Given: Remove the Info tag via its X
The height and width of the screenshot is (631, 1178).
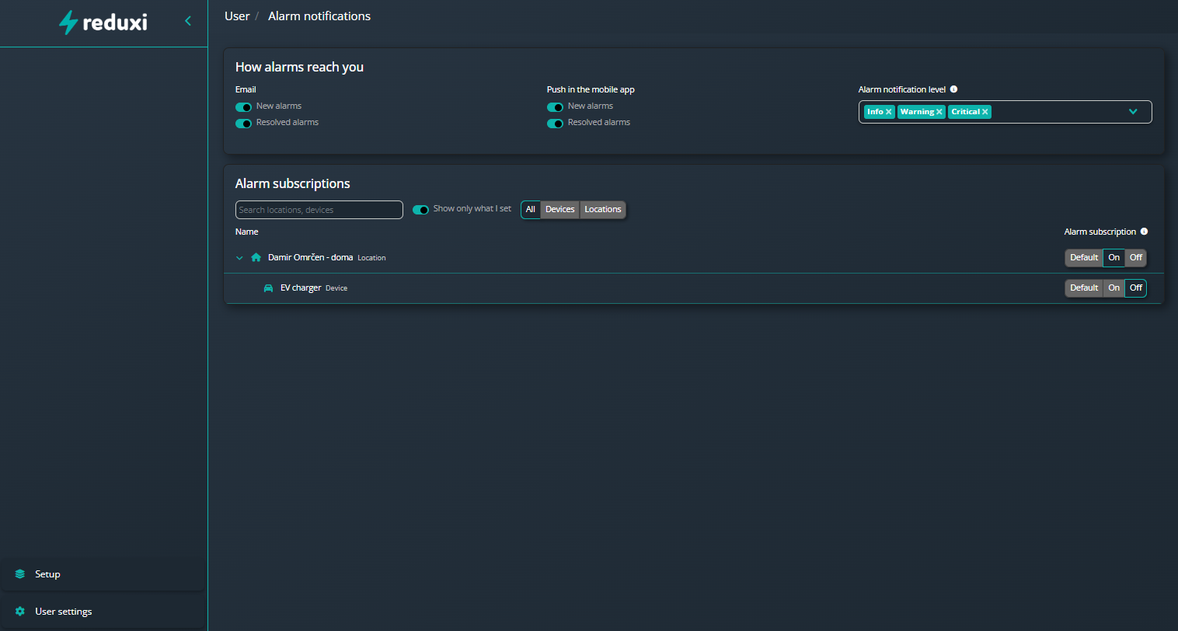Looking at the screenshot, I should click(x=889, y=112).
